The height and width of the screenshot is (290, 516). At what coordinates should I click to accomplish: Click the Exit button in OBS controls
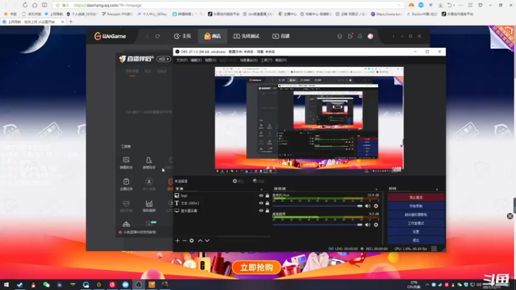coord(416,240)
